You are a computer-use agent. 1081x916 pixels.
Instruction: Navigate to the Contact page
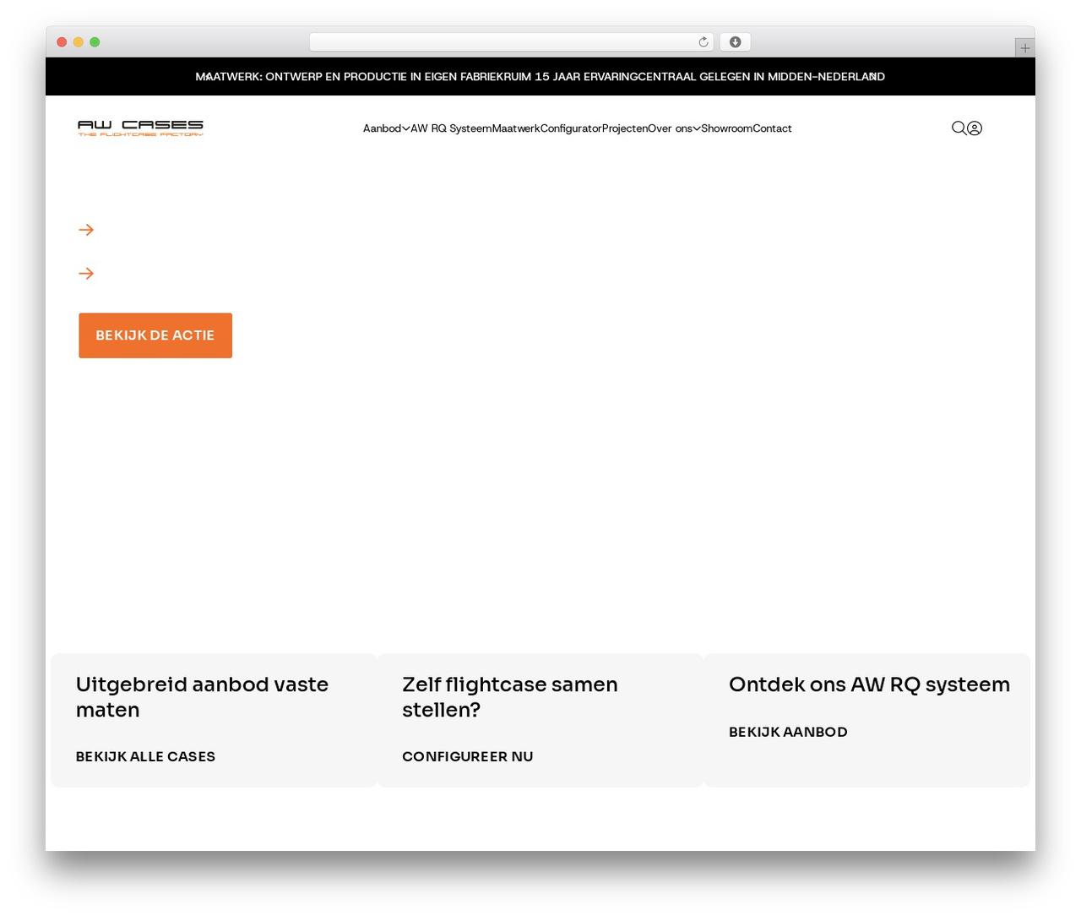[772, 128]
